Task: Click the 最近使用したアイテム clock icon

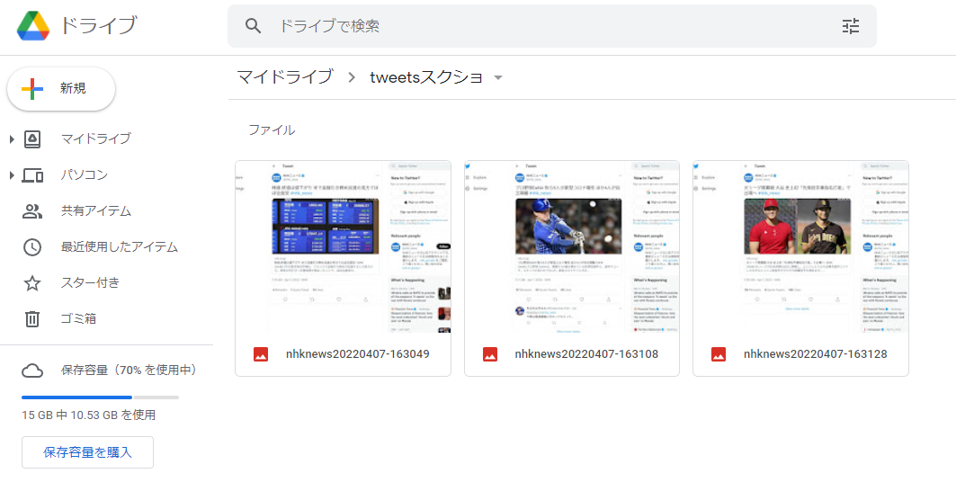Action: click(32, 247)
